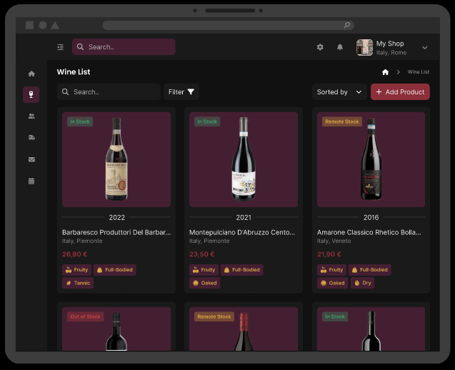Screen dimensions: 455x370
Task: Open the Barbaresco Produttori wine bottle image
Action: point(116,159)
